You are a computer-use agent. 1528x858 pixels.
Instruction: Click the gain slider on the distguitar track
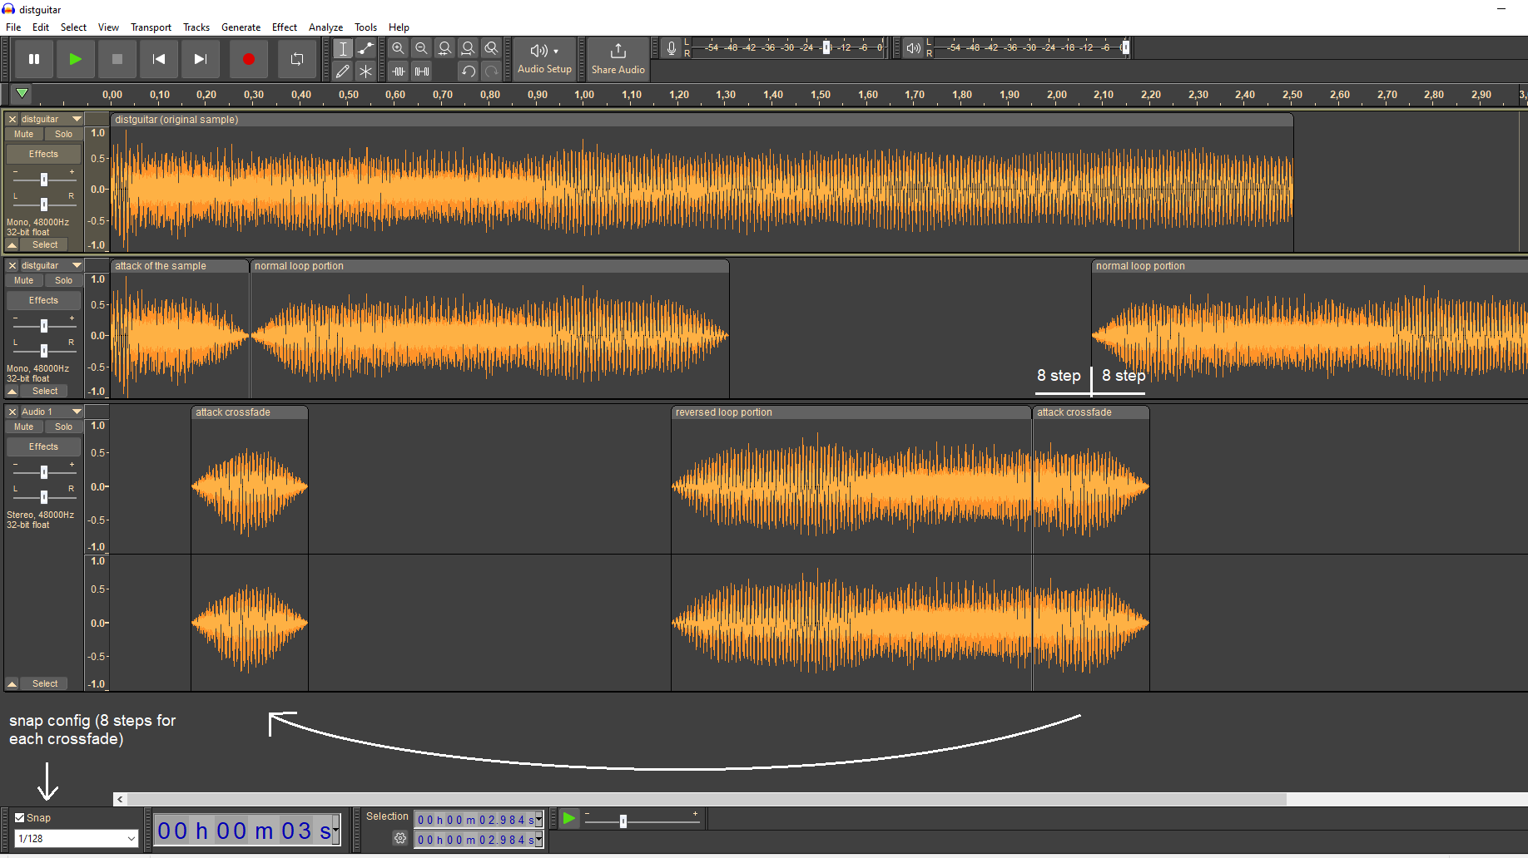click(42, 178)
